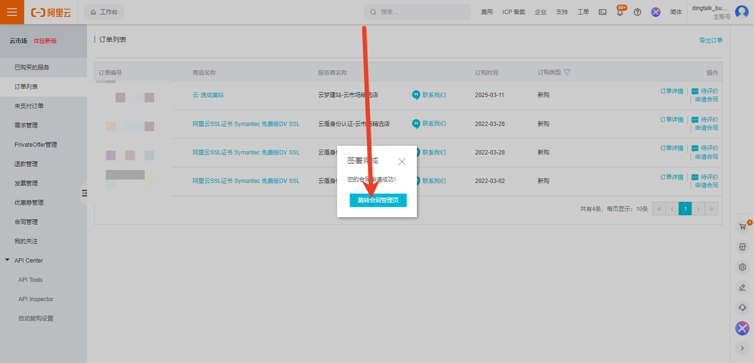
Task: Click 申请合同 for the 2025-03-11 order
Action: (x=707, y=99)
